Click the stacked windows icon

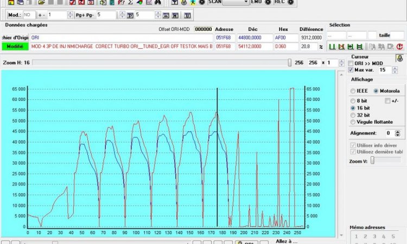20,2
